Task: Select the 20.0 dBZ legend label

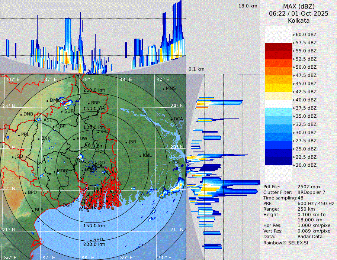Action: 306,165
